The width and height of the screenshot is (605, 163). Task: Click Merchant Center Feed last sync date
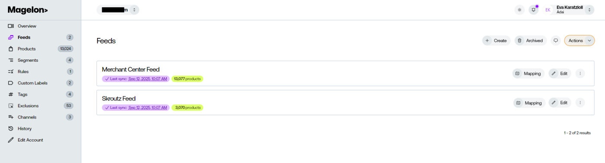tap(148, 79)
